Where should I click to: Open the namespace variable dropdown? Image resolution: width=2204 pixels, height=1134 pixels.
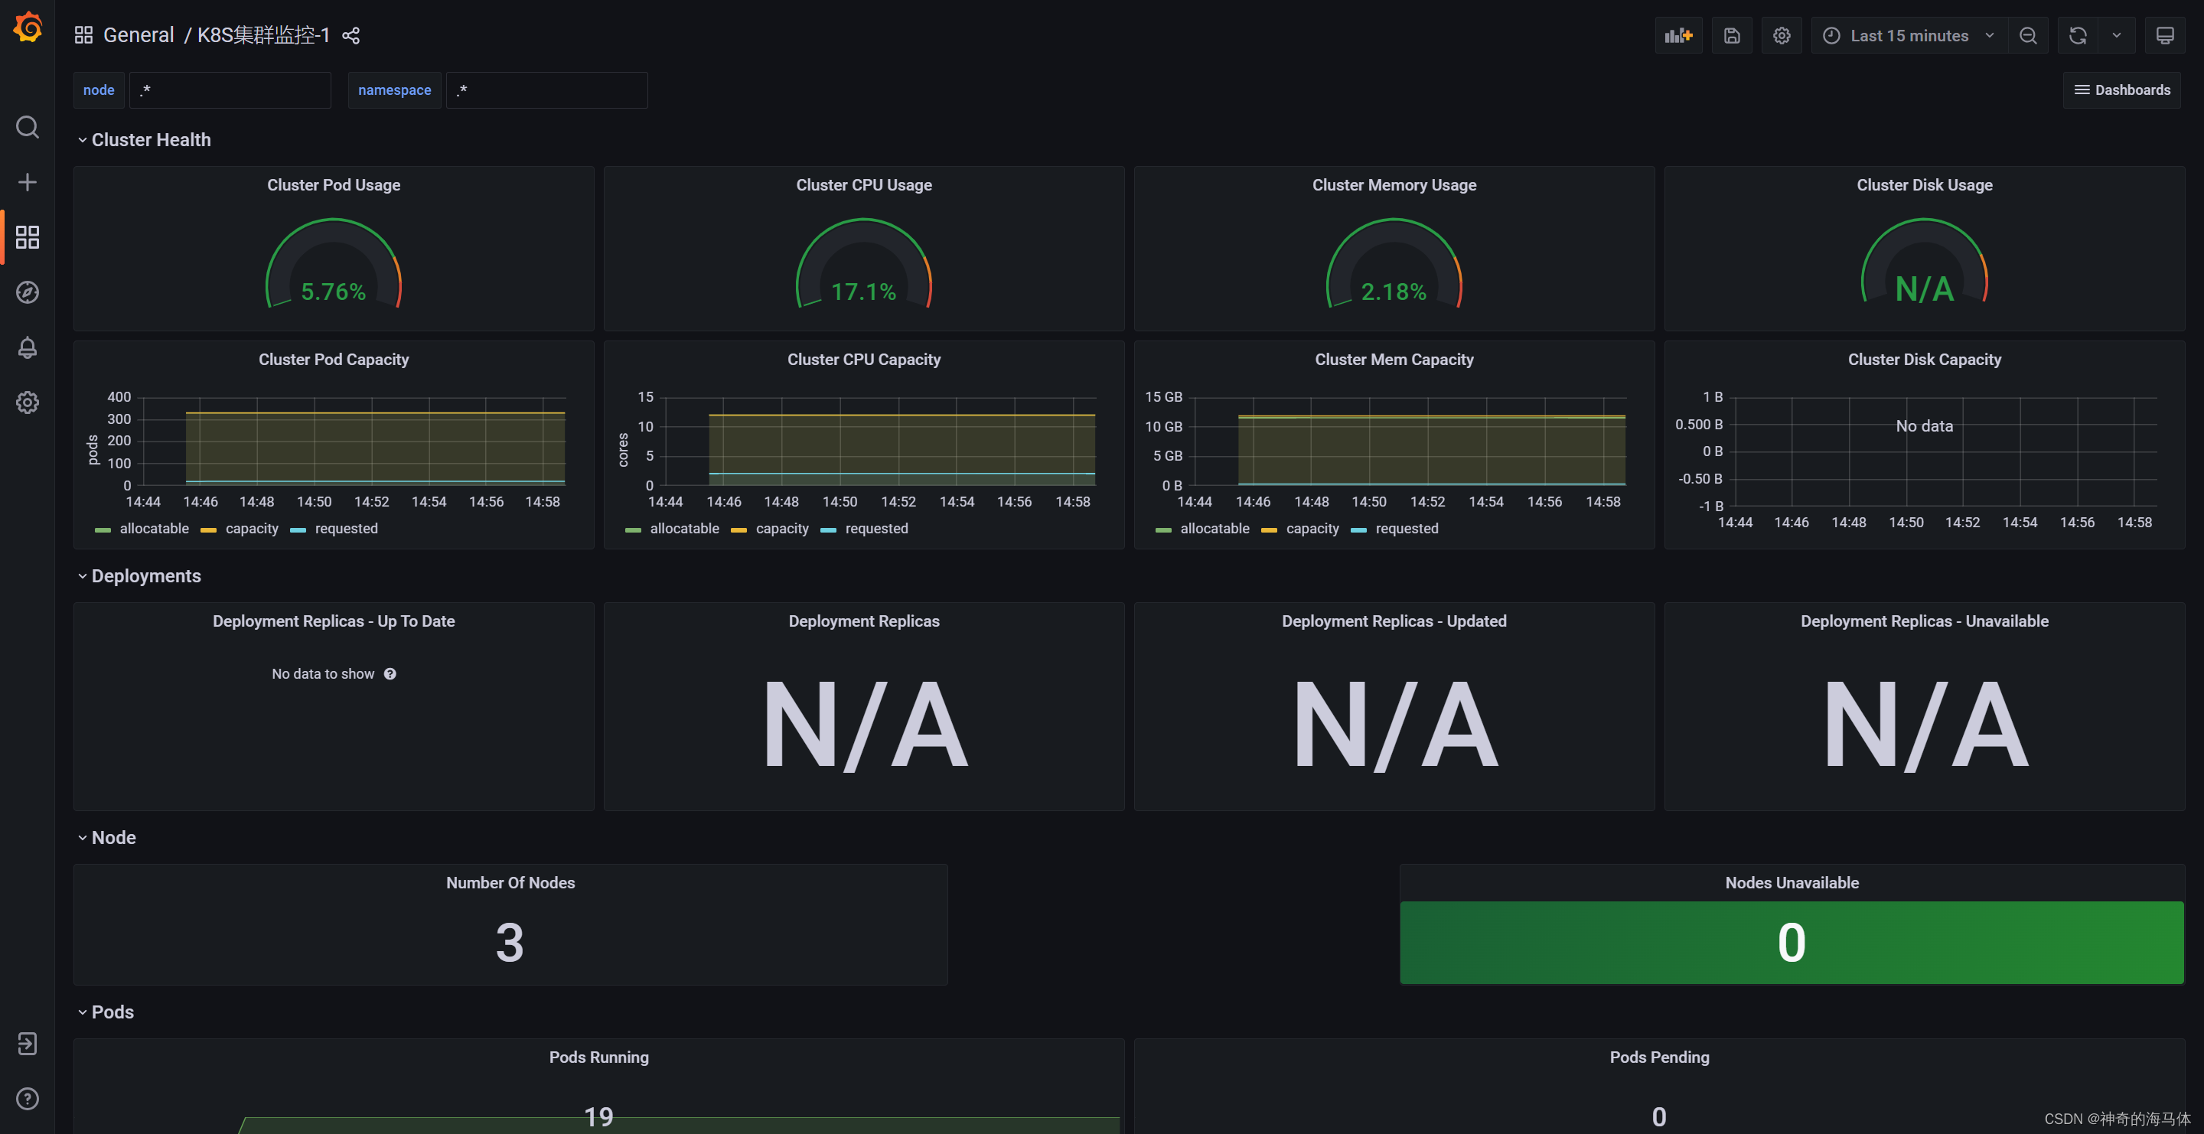[x=546, y=90]
